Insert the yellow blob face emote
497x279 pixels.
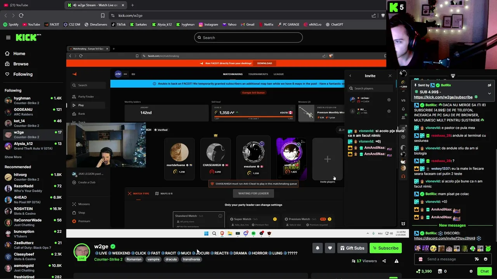(x=433, y=248)
